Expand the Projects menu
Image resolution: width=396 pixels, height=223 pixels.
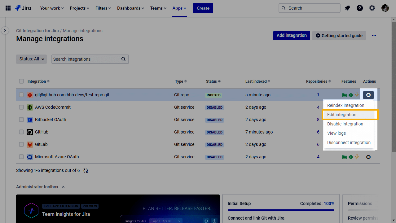click(x=80, y=8)
